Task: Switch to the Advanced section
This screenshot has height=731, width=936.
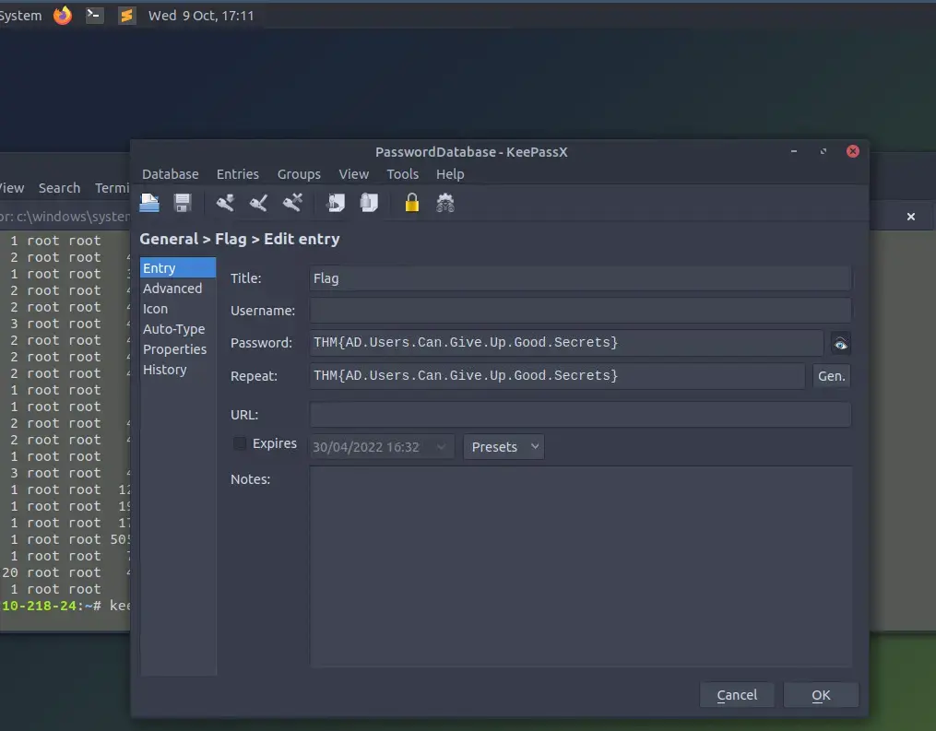Action: tap(178, 289)
